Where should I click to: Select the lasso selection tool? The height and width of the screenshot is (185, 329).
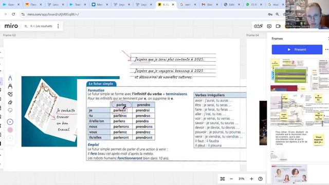[10, 110]
